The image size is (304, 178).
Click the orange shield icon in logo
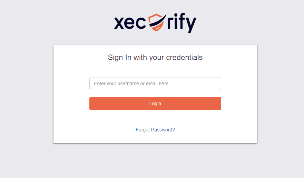tap(156, 22)
